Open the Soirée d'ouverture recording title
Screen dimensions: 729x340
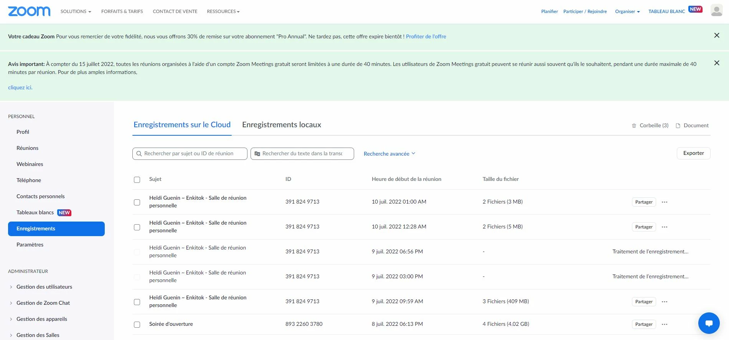pyautogui.click(x=171, y=324)
